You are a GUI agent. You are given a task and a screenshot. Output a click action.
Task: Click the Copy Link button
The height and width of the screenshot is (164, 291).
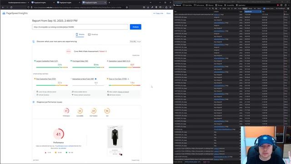point(158,13)
